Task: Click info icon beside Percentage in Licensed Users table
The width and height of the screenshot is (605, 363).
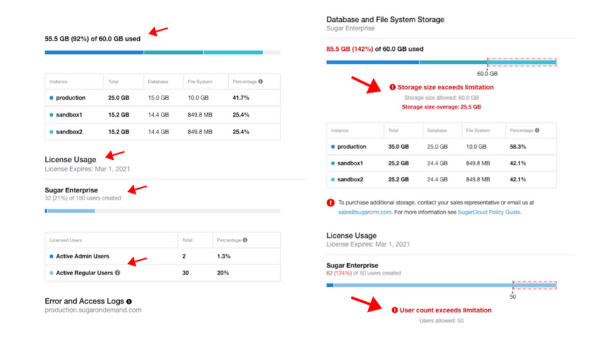Action: (245, 240)
